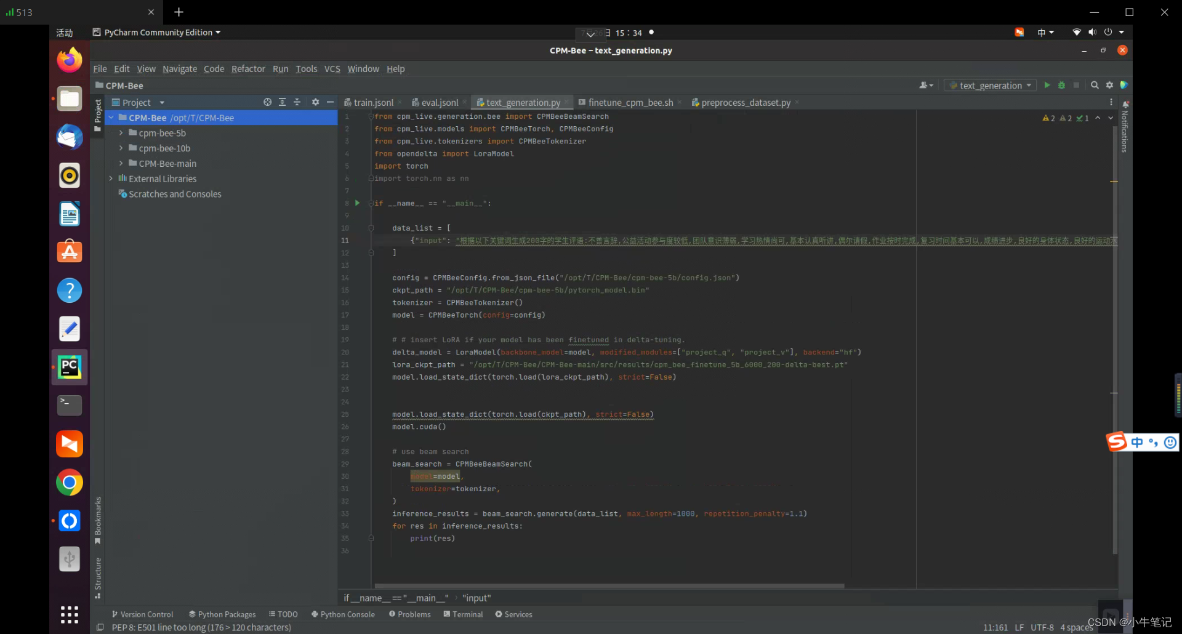Open the Refactor menu
Screen dimensions: 1182x634
248,69
